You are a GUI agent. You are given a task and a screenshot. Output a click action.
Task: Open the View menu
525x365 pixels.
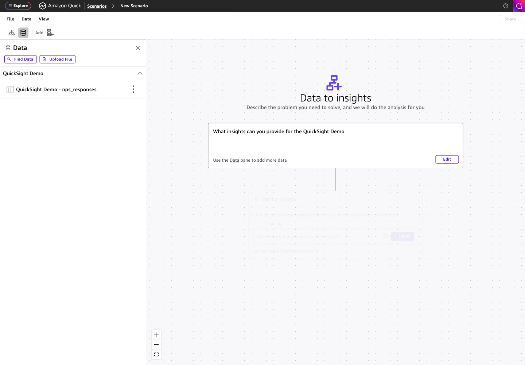44,19
